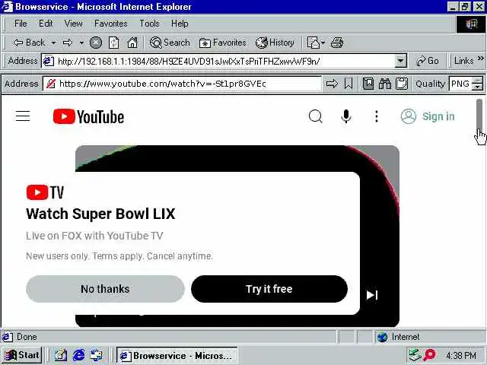Go back with the Back button
Viewport: 487px width, 365px height.
[29, 43]
